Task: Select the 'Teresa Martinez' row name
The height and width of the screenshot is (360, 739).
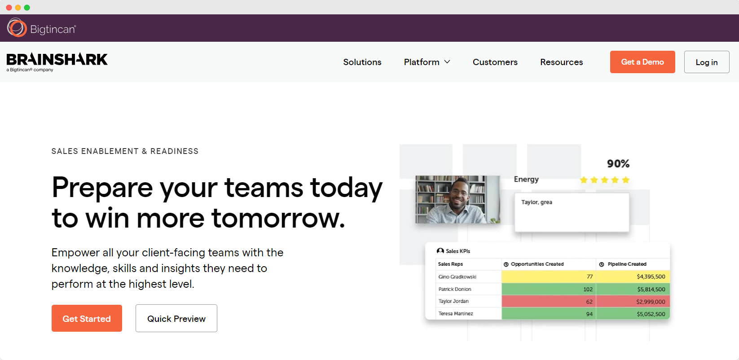Action: (x=456, y=314)
